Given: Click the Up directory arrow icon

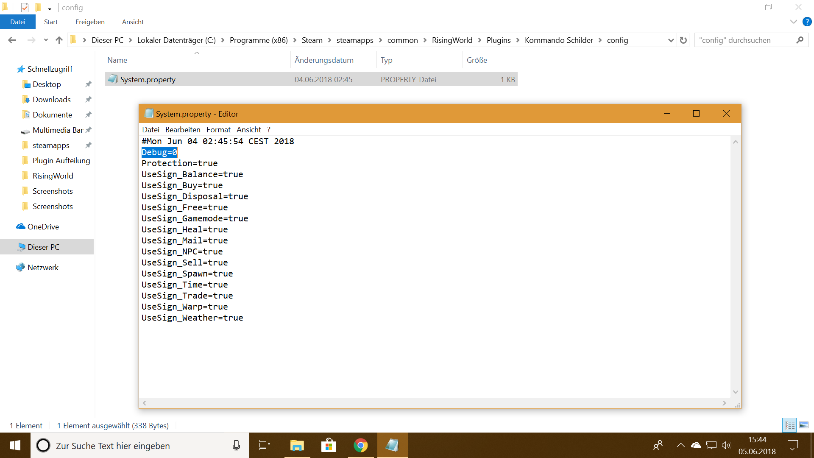Looking at the screenshot, I should coord(59,40).
